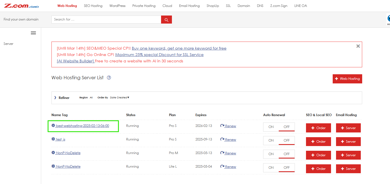Image resolution: width=390 pixels, height=184 pixels.
Task: Dismiss the promotion banner with the X
Action: (x=358, y=46)
